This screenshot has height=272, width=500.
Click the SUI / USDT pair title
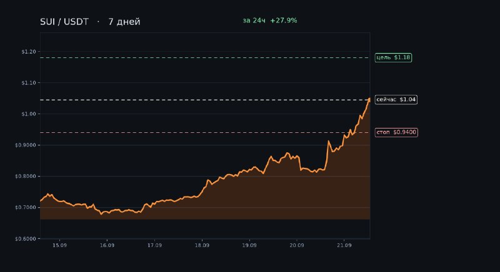pyautogui.click(x=64, y=22)
